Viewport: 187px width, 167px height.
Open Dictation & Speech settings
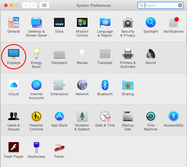[x=82, y=116]
